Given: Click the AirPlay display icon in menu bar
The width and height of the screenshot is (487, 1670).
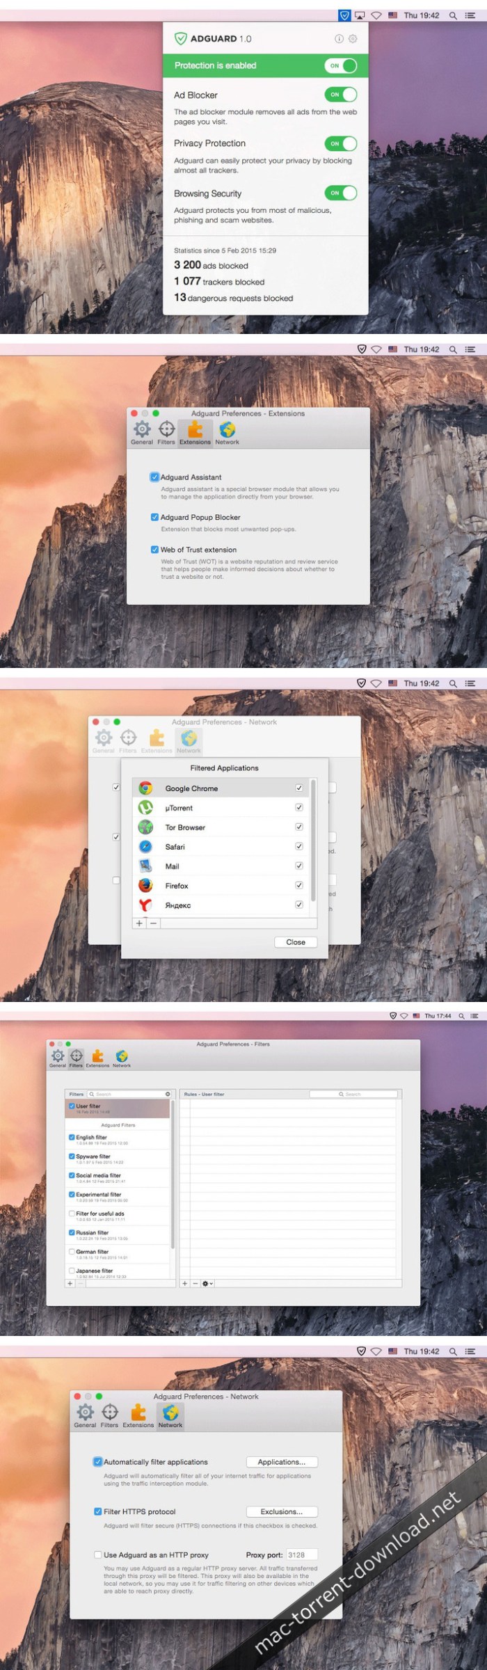Looking at the screenshot, I should point(360,15).
